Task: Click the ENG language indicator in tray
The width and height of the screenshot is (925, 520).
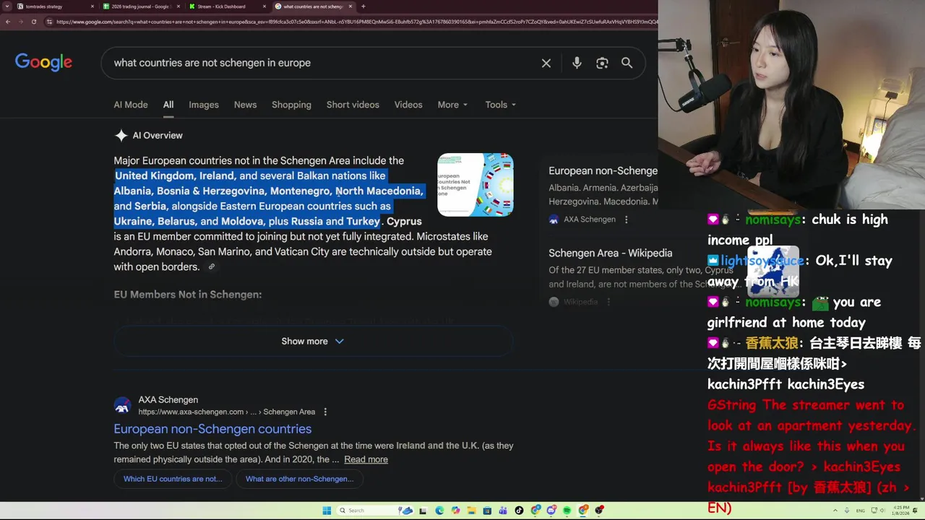Action: 861,511
